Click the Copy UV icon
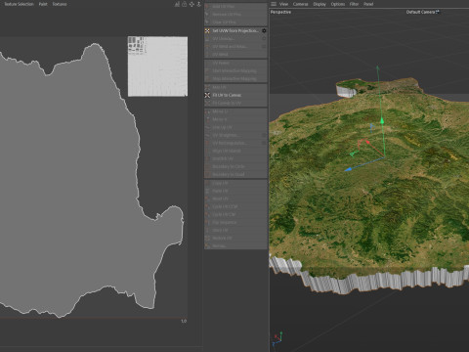469x352 pixels. click(207, 183)
